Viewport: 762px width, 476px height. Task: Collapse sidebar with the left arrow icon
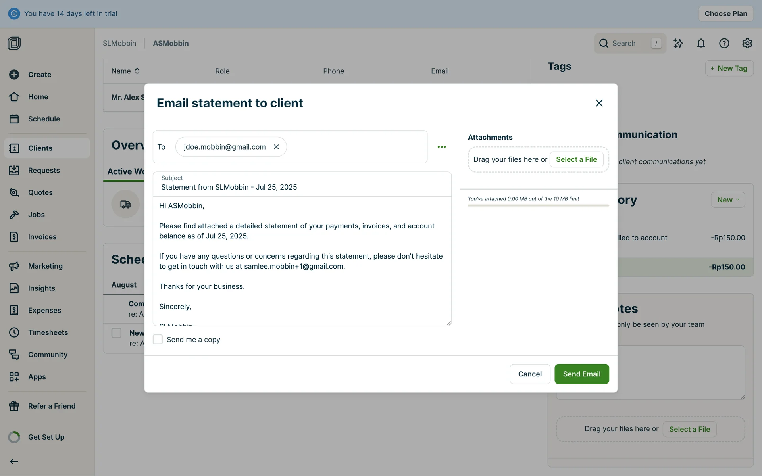[x=14, y=461]
